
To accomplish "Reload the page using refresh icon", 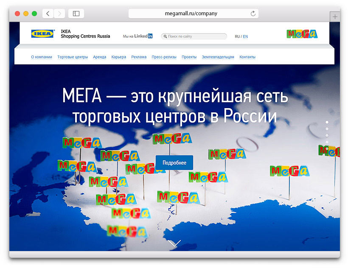I will point(253,14).
